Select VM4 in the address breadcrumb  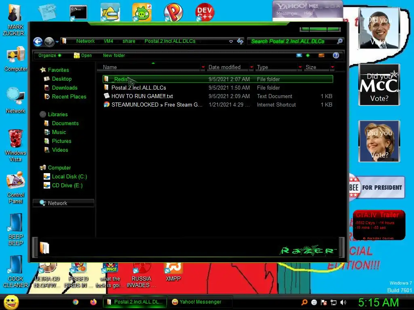click(x=108, y=41)
